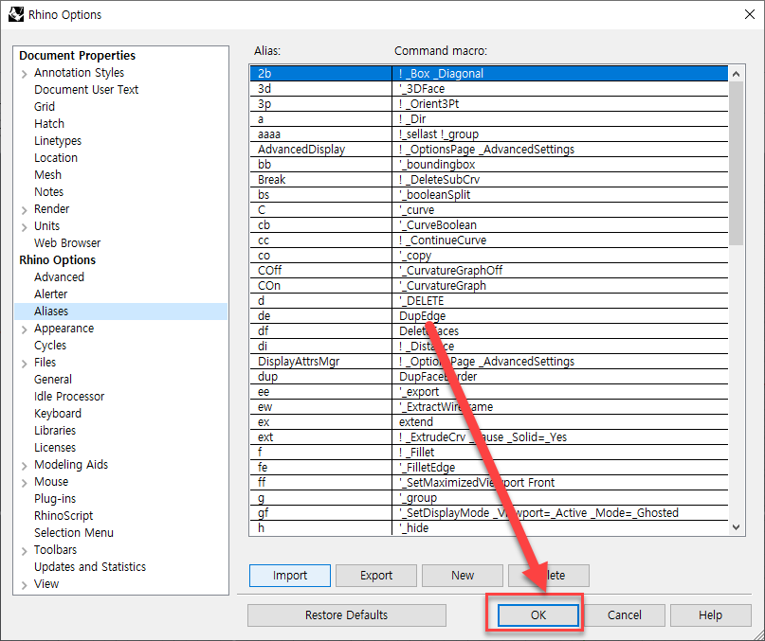Select the alias cell 'gf'
This screenshot has width=765, height=641.
pyautogui.click(x=321, y=512)
